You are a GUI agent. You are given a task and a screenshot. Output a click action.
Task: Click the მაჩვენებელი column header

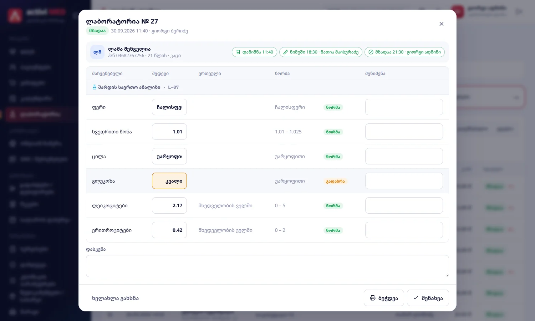pyautogui.click(x=107, y=73)
